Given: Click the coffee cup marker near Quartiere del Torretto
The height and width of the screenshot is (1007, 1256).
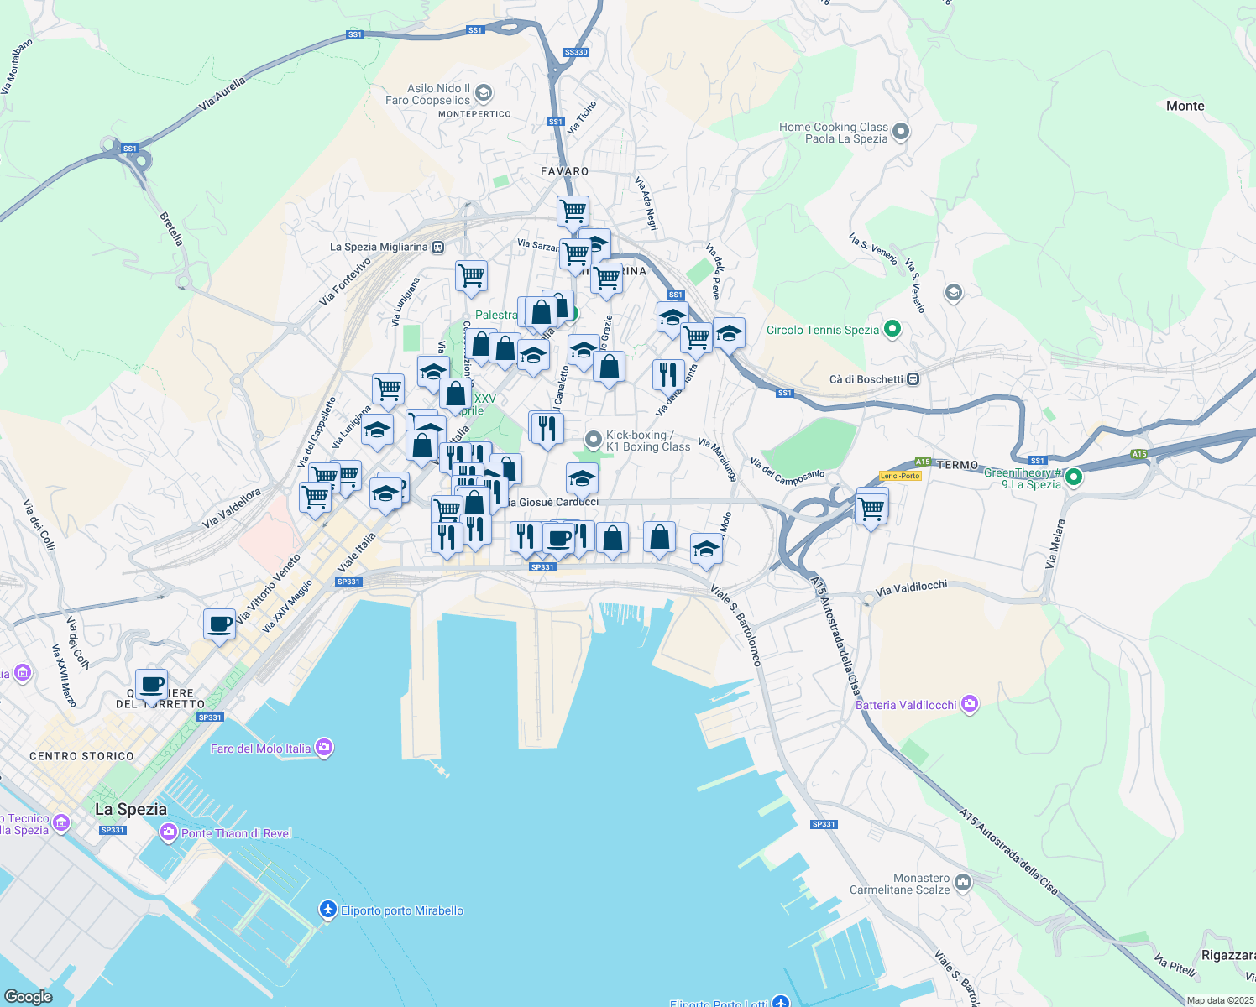Looking at the screenshot, I should click(151, 686).
